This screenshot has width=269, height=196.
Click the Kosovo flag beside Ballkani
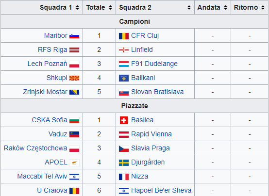pos(124,78)
